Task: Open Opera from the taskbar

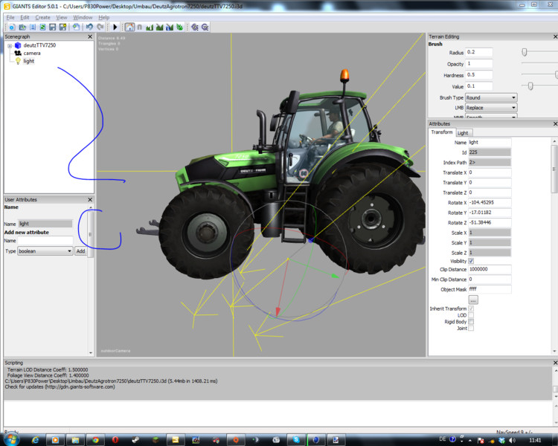Action: coord(115,440)
